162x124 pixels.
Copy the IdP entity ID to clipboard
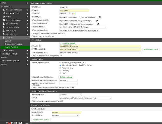pos(100,17)
